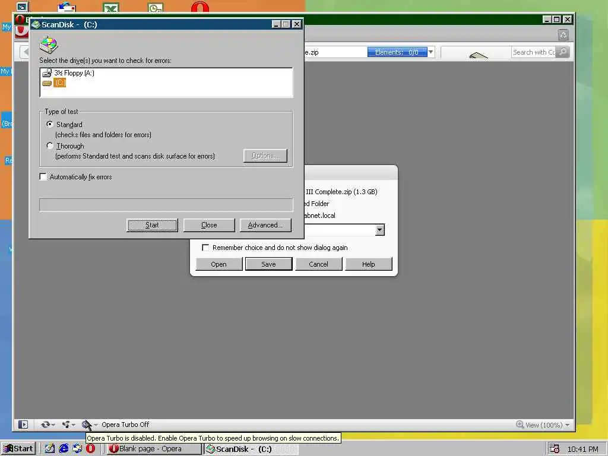Screen dimensions: 608x456
Task: Click the task scheduler tray icon
Action: pyautogui.click(x=555, y=449)
